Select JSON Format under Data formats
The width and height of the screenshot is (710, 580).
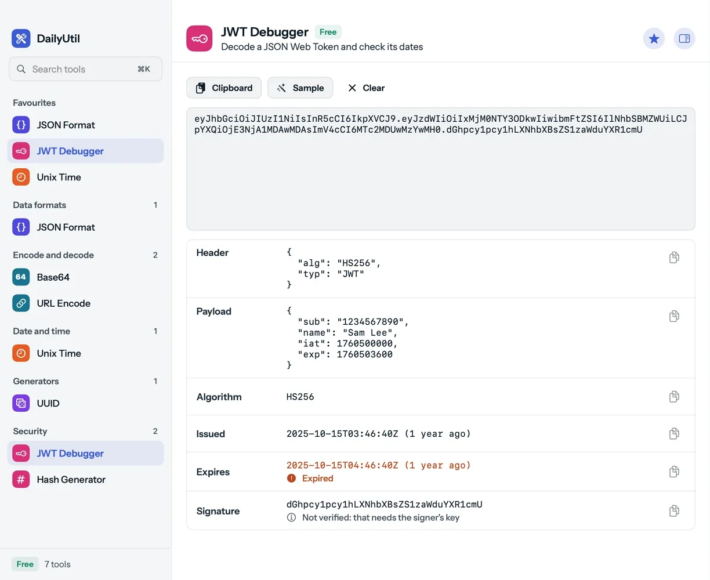[x=85, y=227]
